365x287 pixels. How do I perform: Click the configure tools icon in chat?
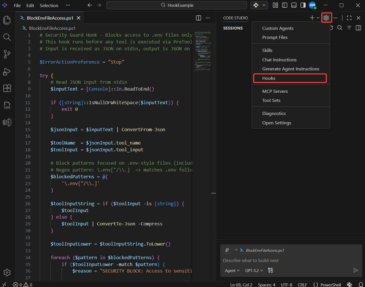point(270,270)
